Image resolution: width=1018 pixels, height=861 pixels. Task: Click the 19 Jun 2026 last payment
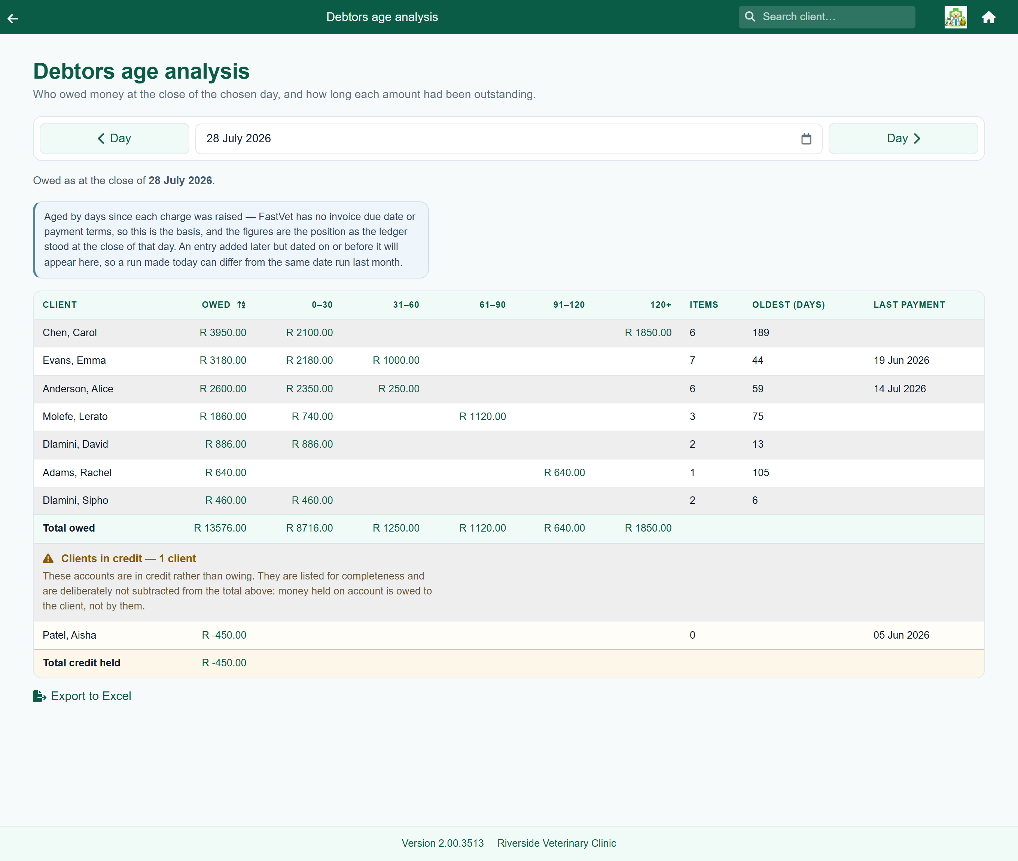point(901,360)
